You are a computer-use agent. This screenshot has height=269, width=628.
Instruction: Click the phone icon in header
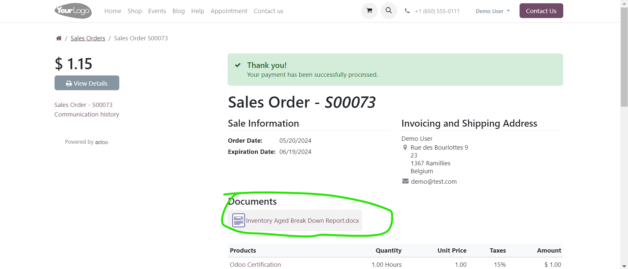point(407,11)
